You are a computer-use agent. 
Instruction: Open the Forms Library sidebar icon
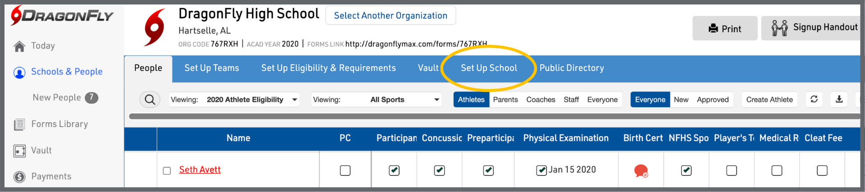(x=19, y=124)
